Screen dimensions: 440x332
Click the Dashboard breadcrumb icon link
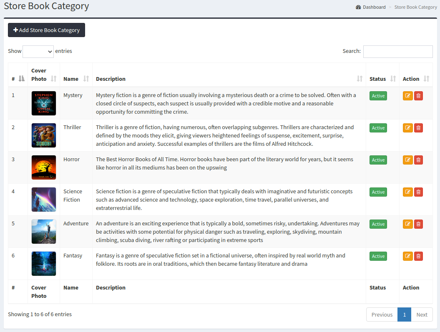pyautogui.click(x=371, y=7)
